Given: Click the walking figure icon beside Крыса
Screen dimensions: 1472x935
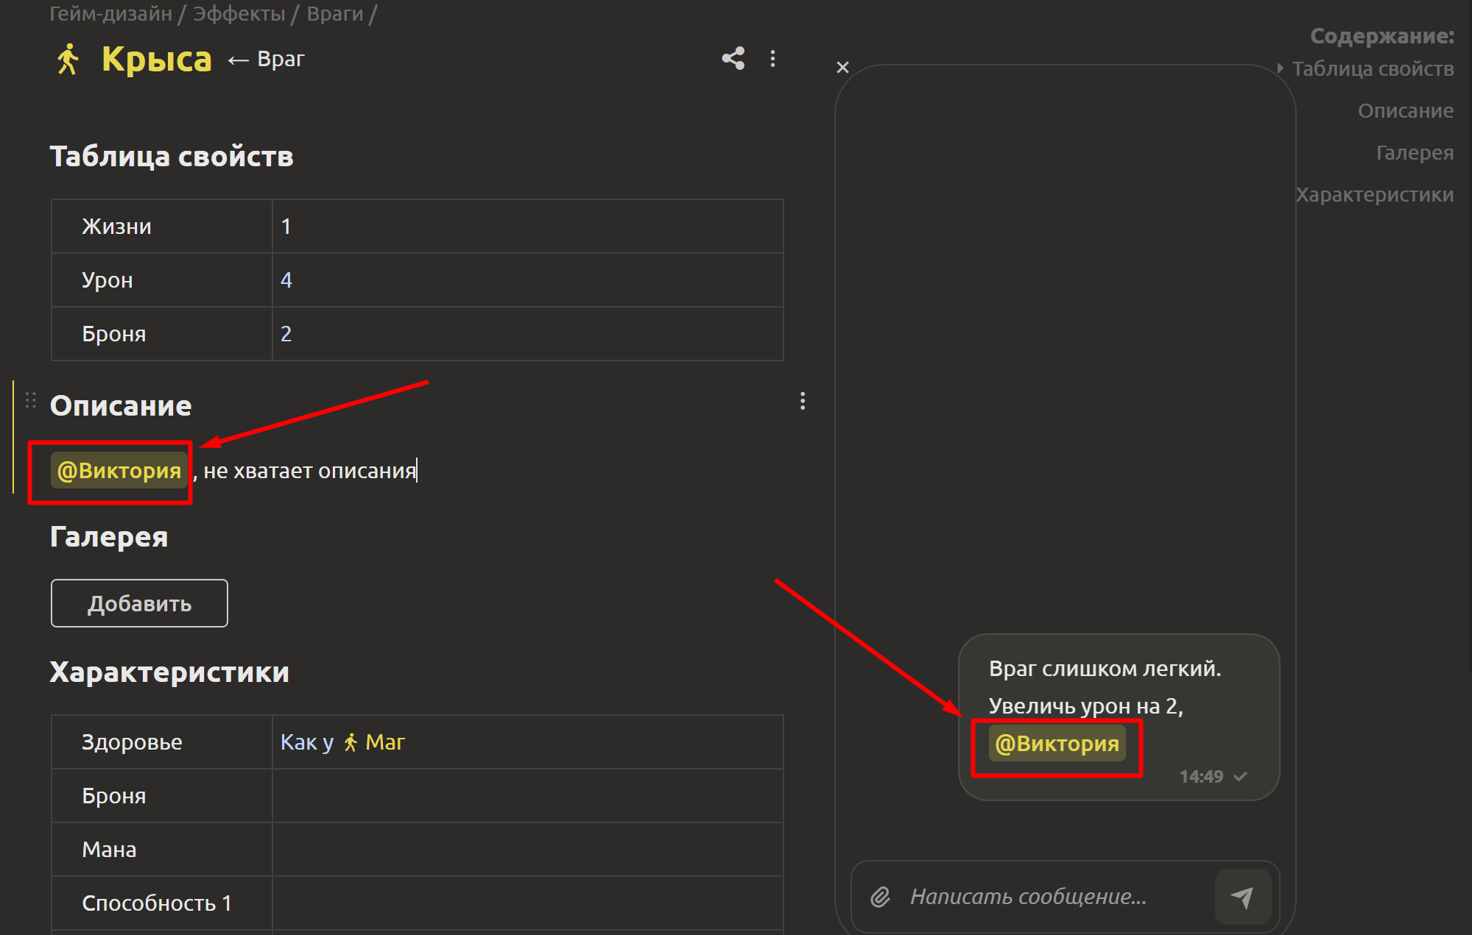Looking at the screenshot, I should pyautogui.click(x=68, y=59).
